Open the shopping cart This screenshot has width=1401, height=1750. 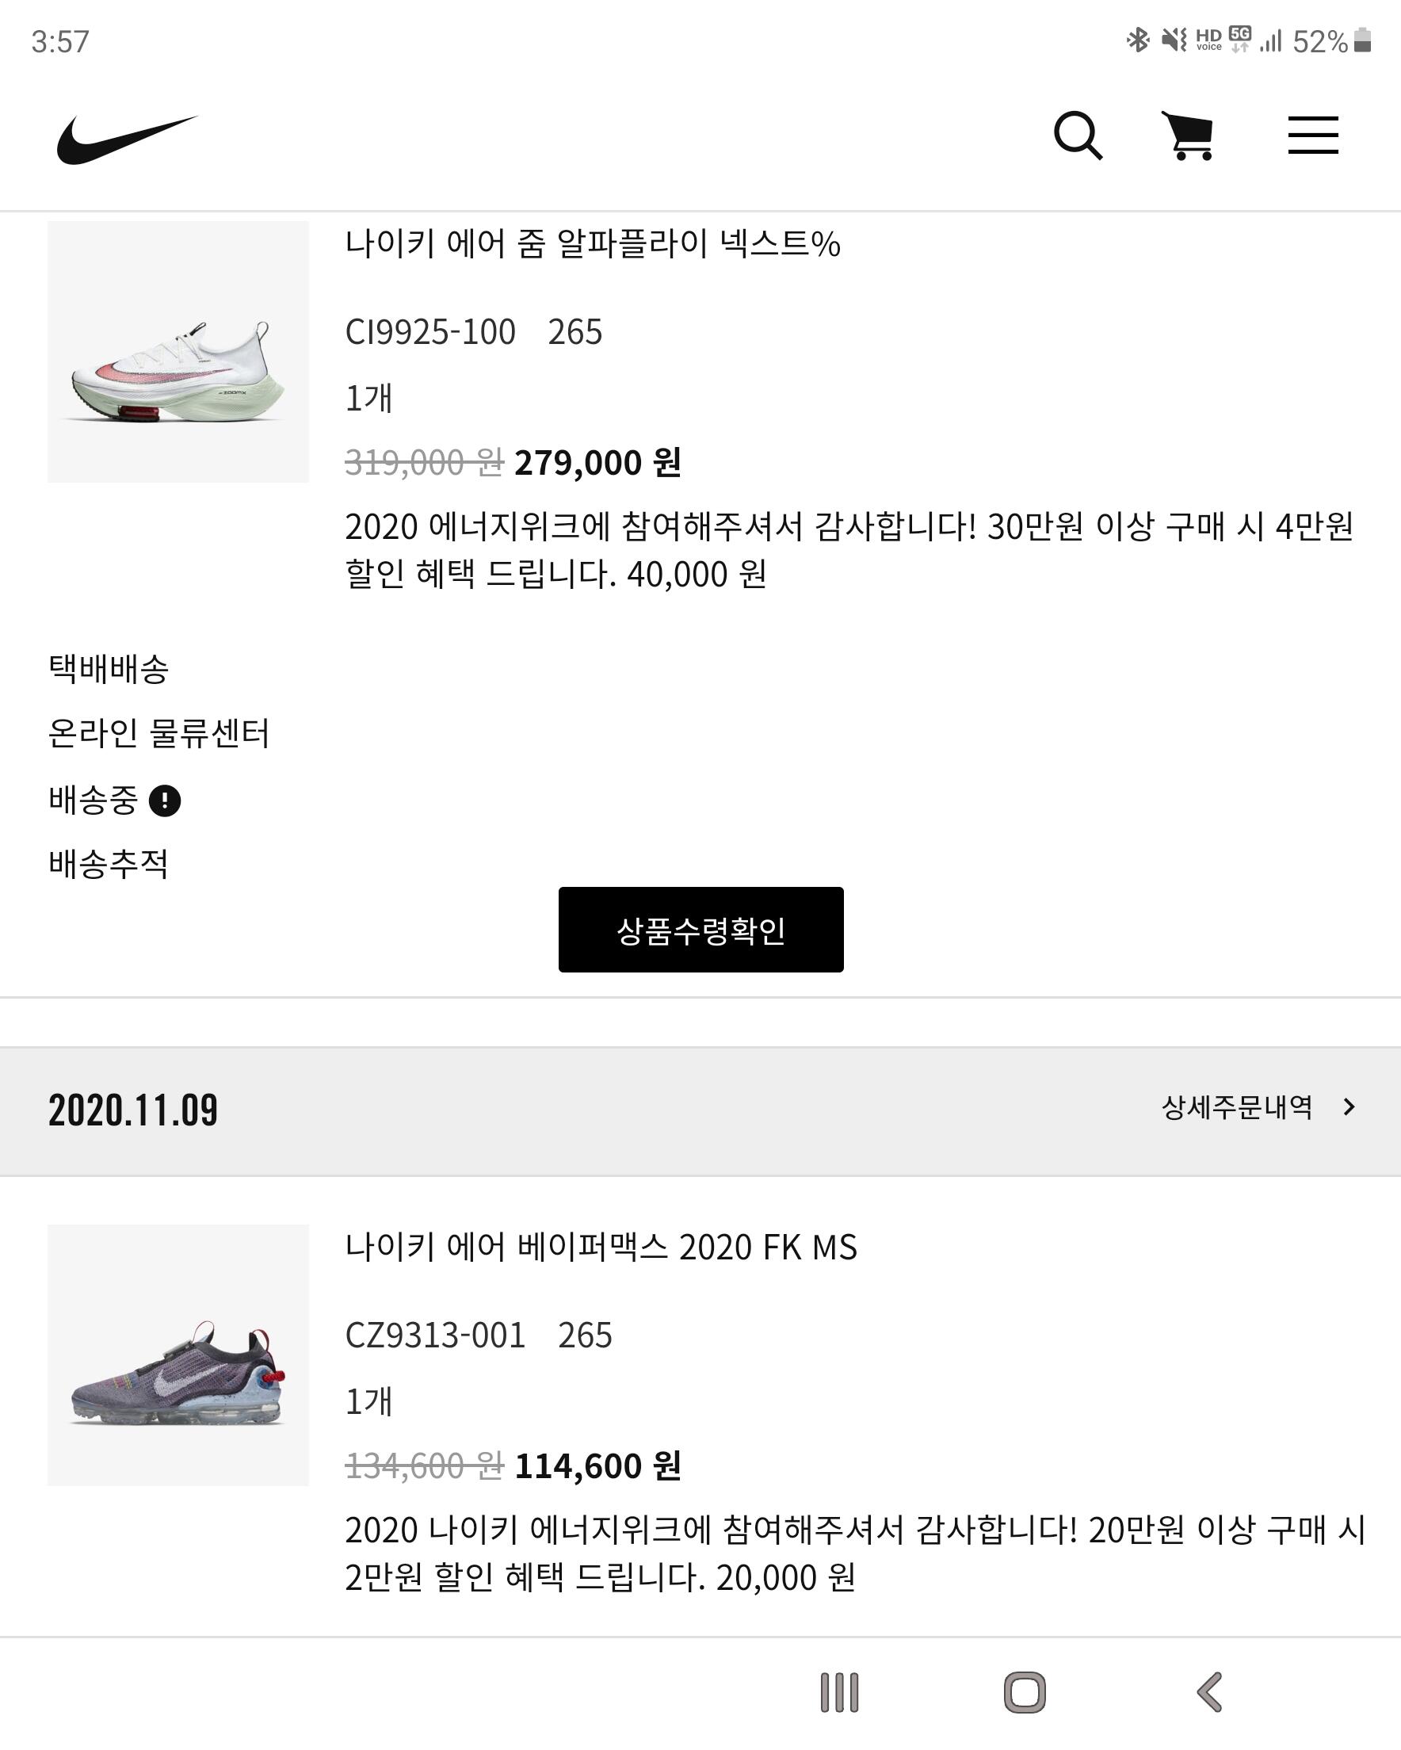pyautogui.click(x=1189, y=136)
